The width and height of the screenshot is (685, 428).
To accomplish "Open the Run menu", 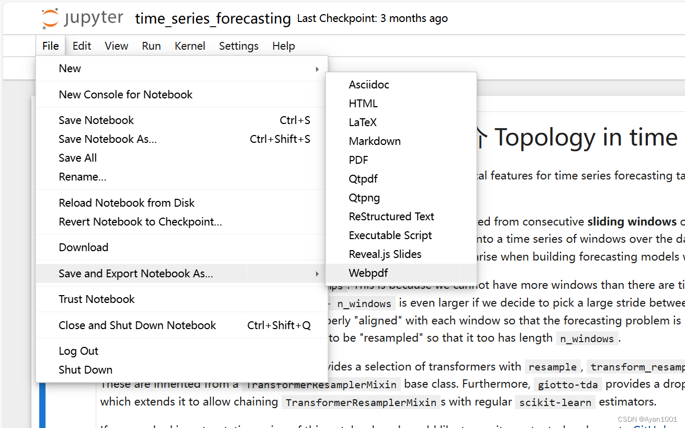I will pos(151,46).
